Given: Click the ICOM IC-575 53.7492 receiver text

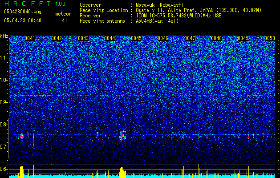Looking at the screenshot, I should tap(179, 16).
